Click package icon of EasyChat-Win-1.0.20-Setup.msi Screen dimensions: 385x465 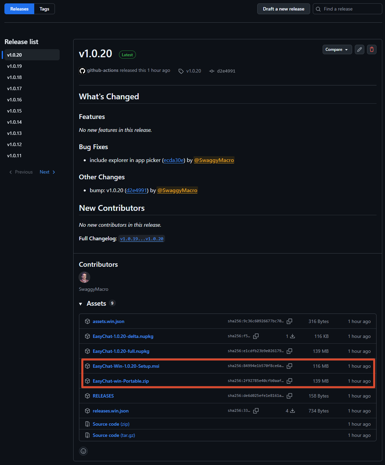pos(87,366)
